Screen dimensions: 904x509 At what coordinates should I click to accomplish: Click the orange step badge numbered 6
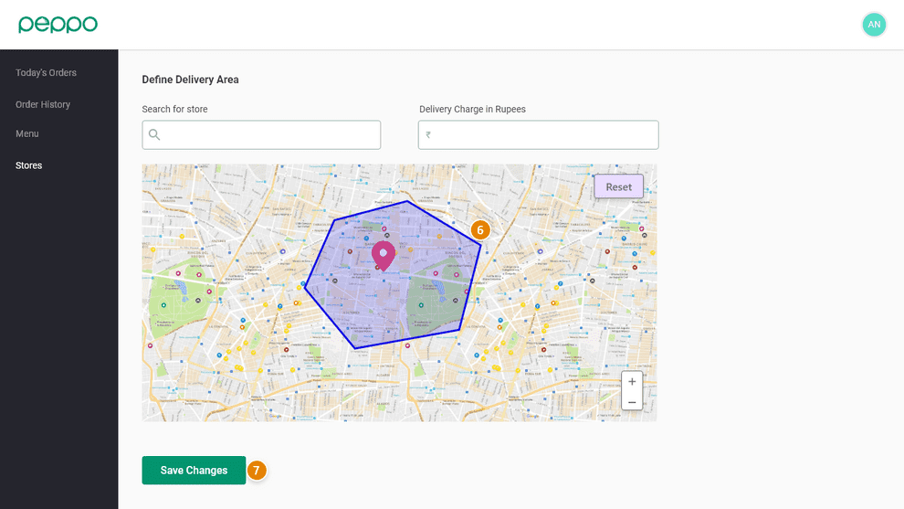479,230
